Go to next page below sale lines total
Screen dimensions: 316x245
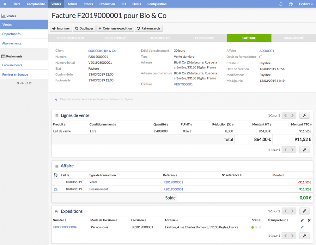(293, 150)
